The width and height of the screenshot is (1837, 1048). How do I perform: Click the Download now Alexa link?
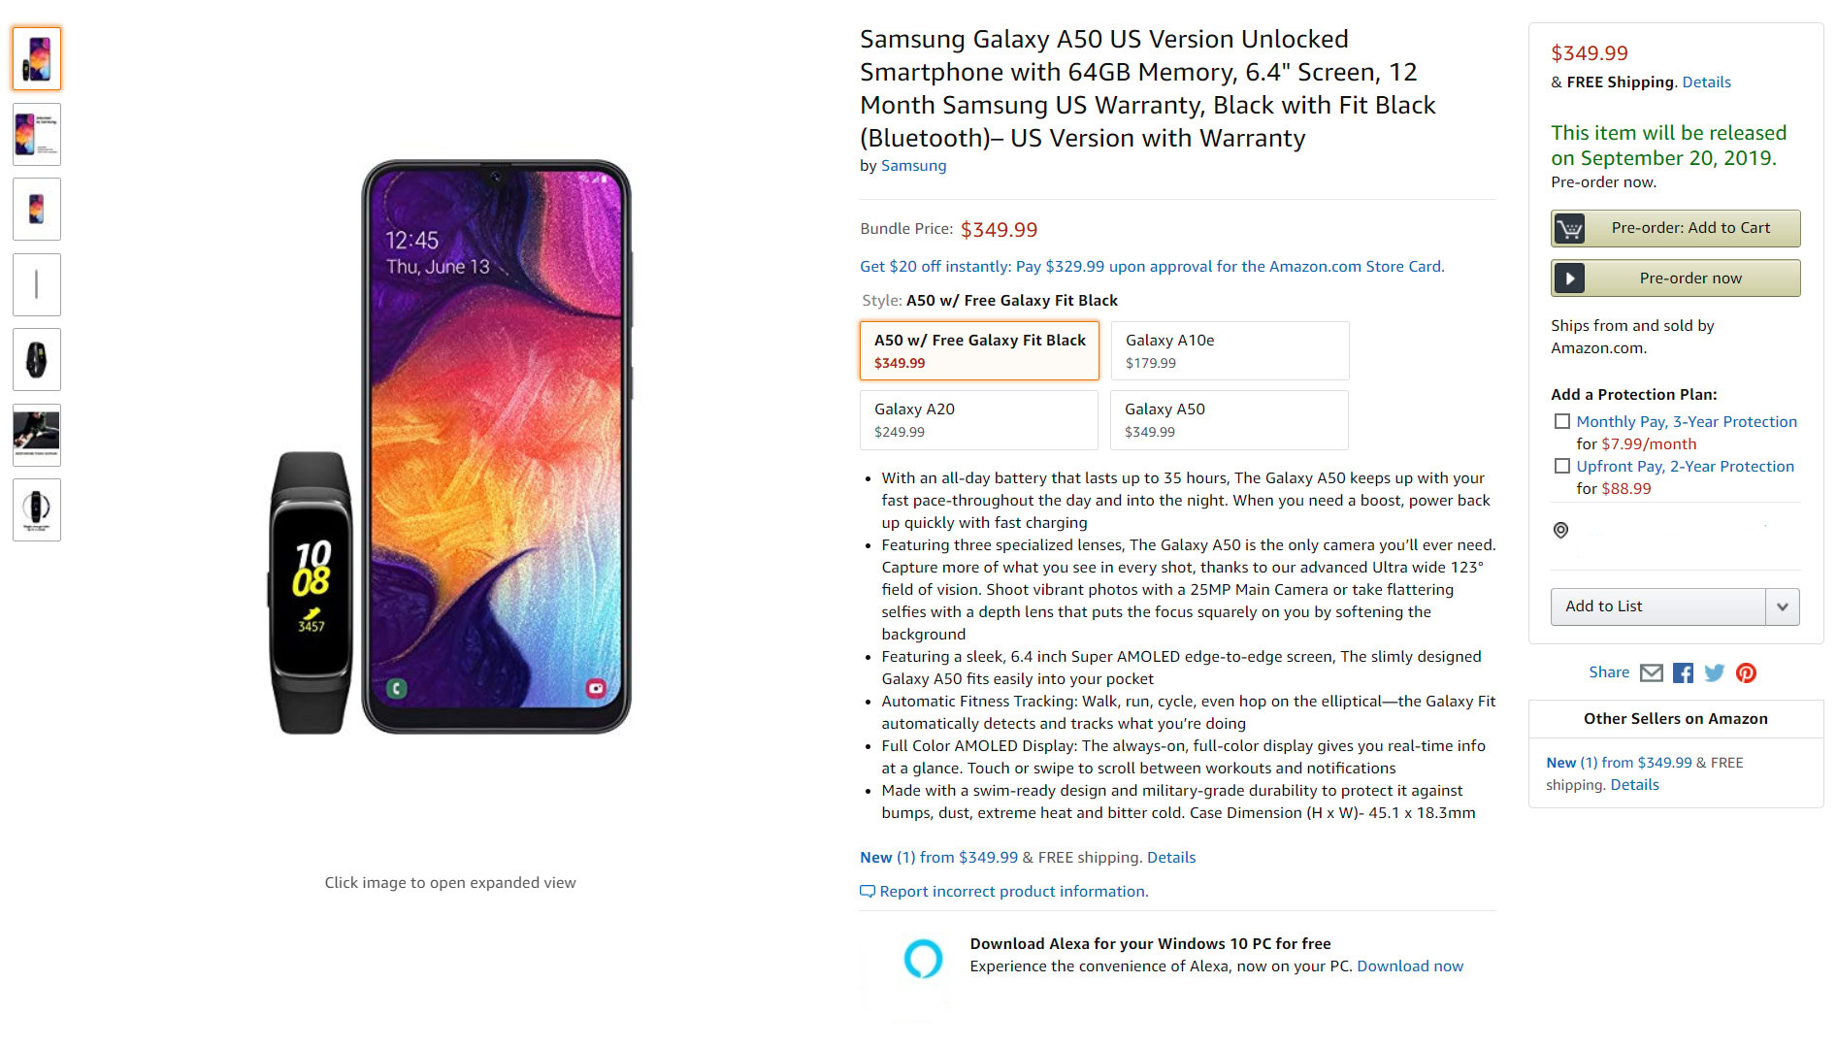[x=1409, y=966]
